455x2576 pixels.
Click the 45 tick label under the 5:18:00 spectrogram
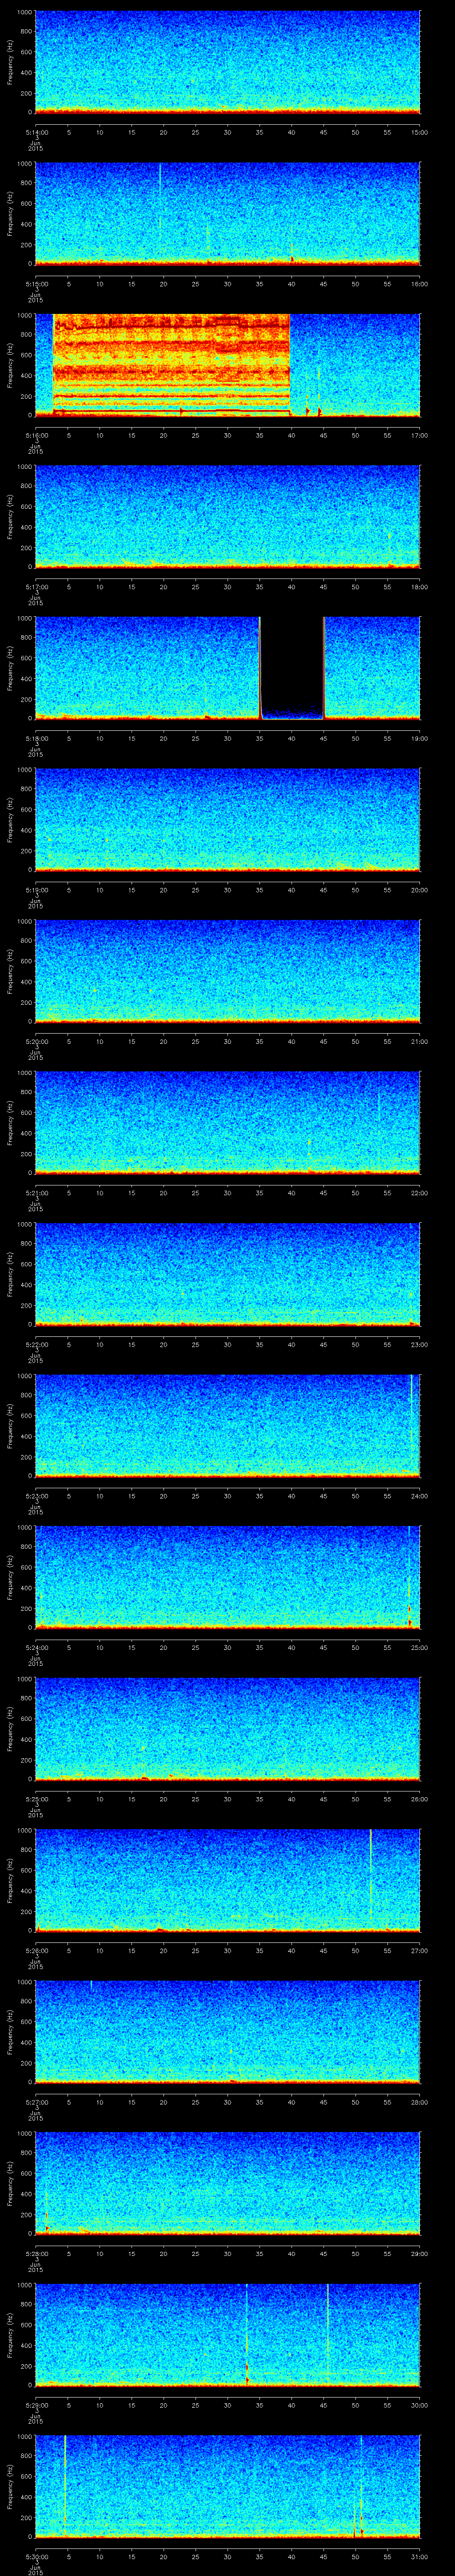(323, 738)
